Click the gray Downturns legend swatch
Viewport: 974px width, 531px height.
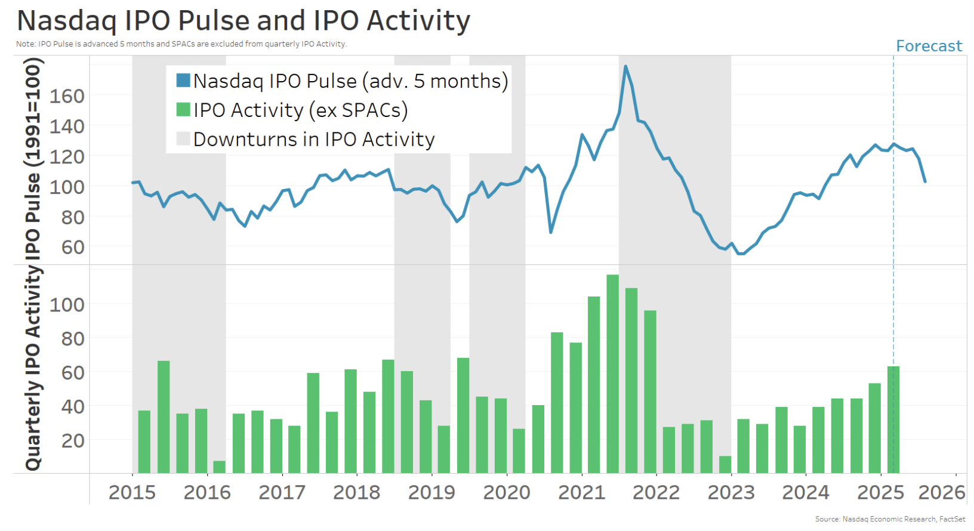[x=183, y=139]
